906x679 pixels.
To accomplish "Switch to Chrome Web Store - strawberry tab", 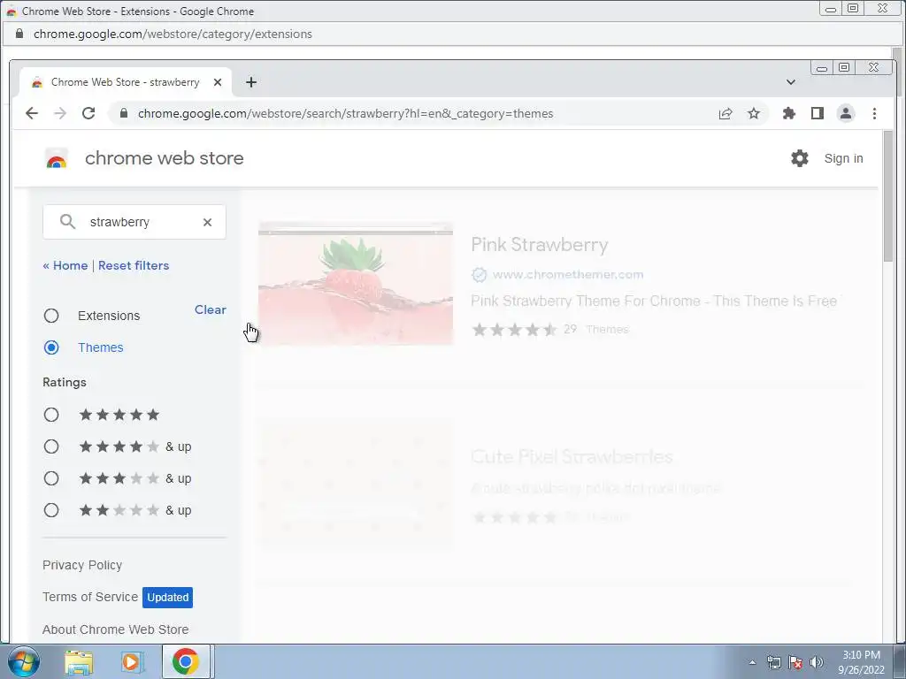I will tap(125, 82).
